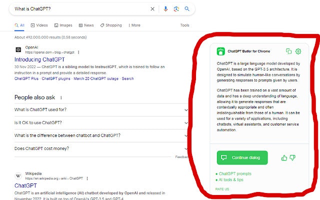Image resolution: width=320 pixels, height=200 pixels.
Task: Click the Feedback link below questions
Action: 181,157
